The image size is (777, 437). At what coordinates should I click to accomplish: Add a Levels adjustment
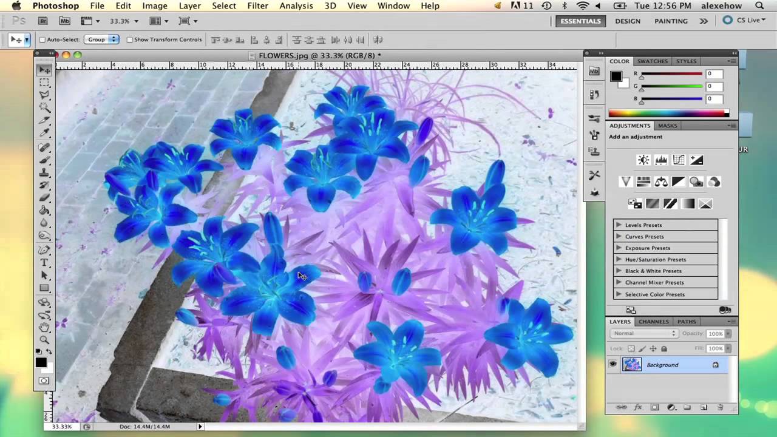661,160
